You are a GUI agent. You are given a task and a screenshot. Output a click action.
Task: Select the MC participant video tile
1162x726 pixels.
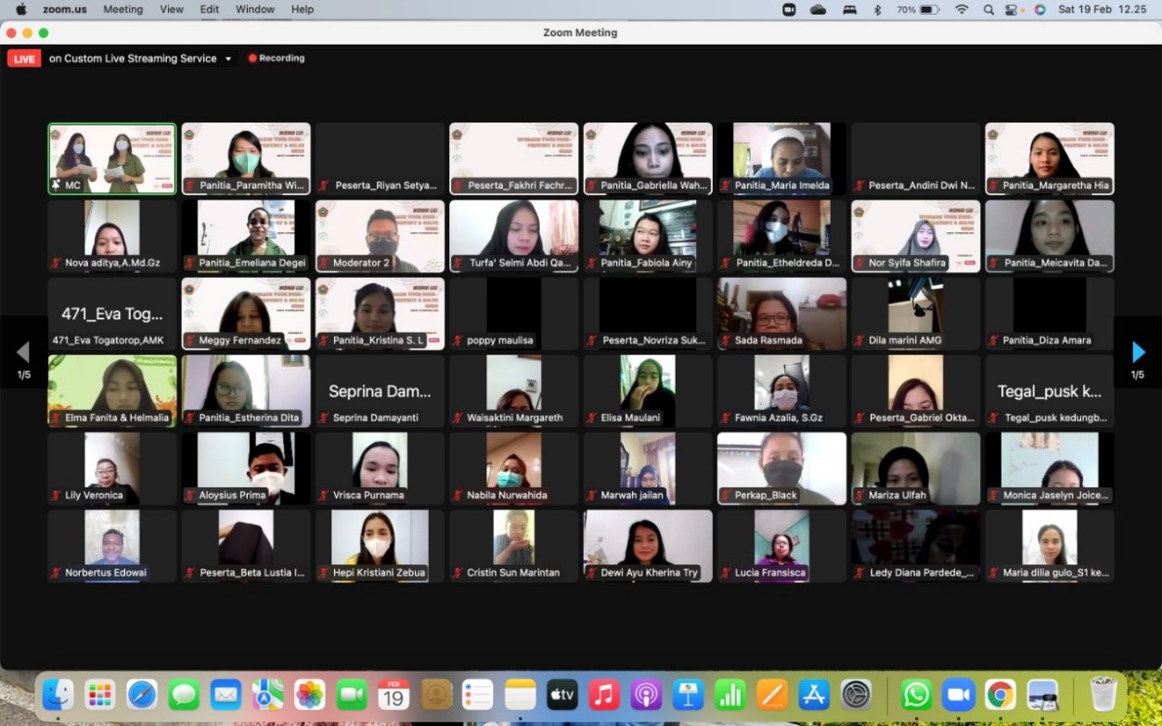112,159
